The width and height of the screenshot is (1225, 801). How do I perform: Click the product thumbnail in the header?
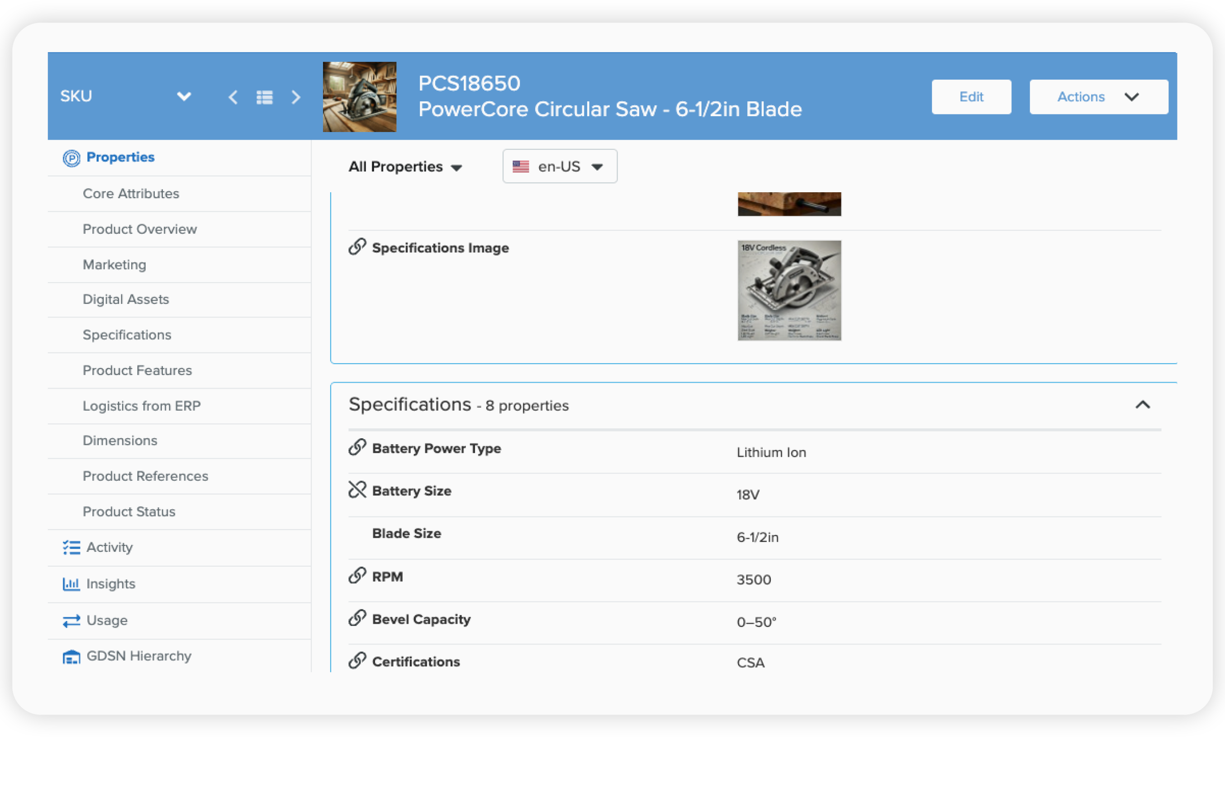[x=359, y=97]
